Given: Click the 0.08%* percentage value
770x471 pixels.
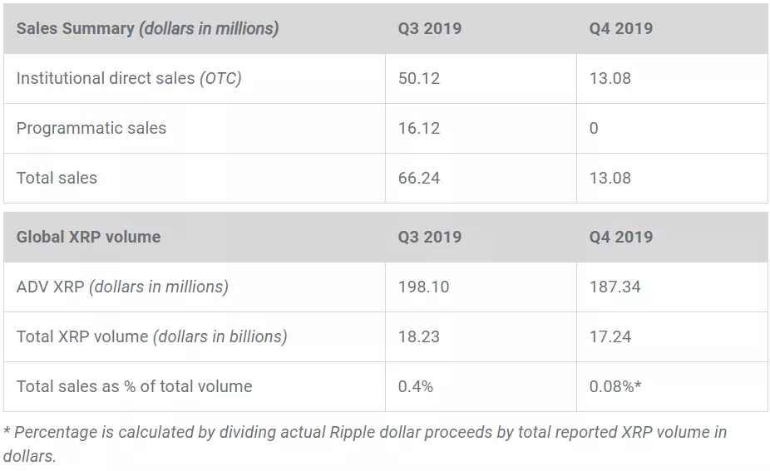Looking at the screenshot, I should 616,386.
